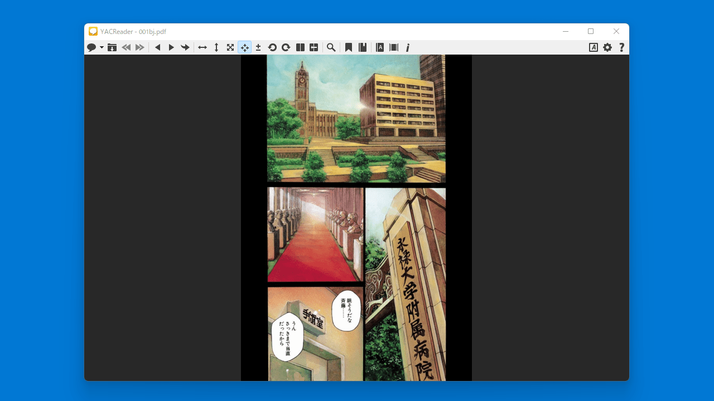714x401 pixels.
Task: Set a bookmark on this page
Action: 349,48
